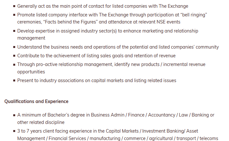Image resolution: width=229 pixels, height=141 pixels.
Task: Click 'Contribute to the achievement' bullet text
Action: coord(96,56)
